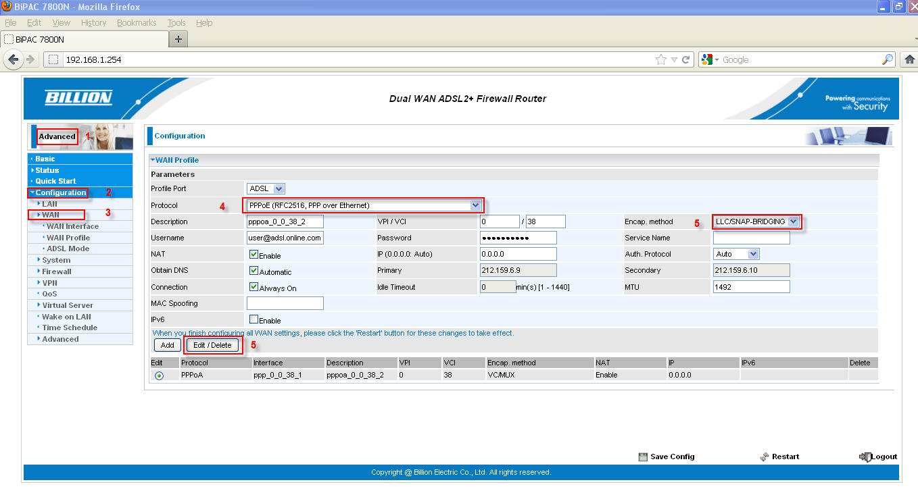Click the browser Forward arrow button
Image resolution: width=918 pixels, height=495 pixels.
coord(30,59)
